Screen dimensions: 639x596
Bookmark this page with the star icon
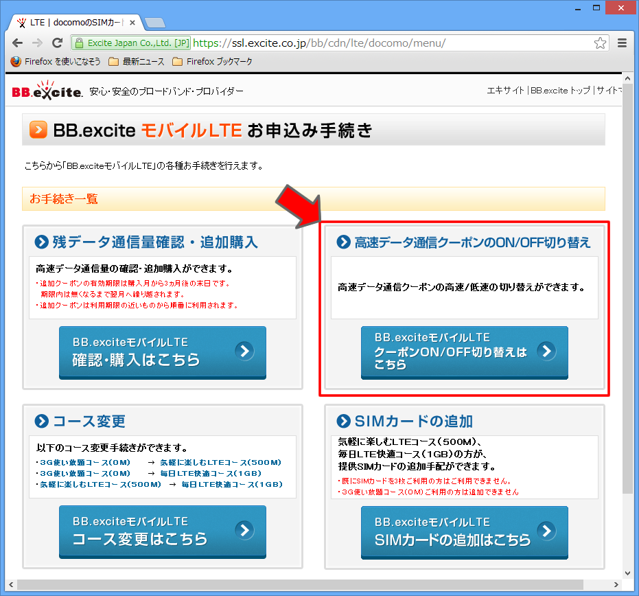(600, 43)
